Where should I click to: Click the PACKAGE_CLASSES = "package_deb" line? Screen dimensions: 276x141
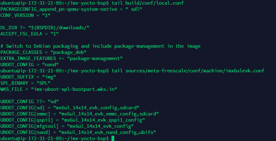43,52
